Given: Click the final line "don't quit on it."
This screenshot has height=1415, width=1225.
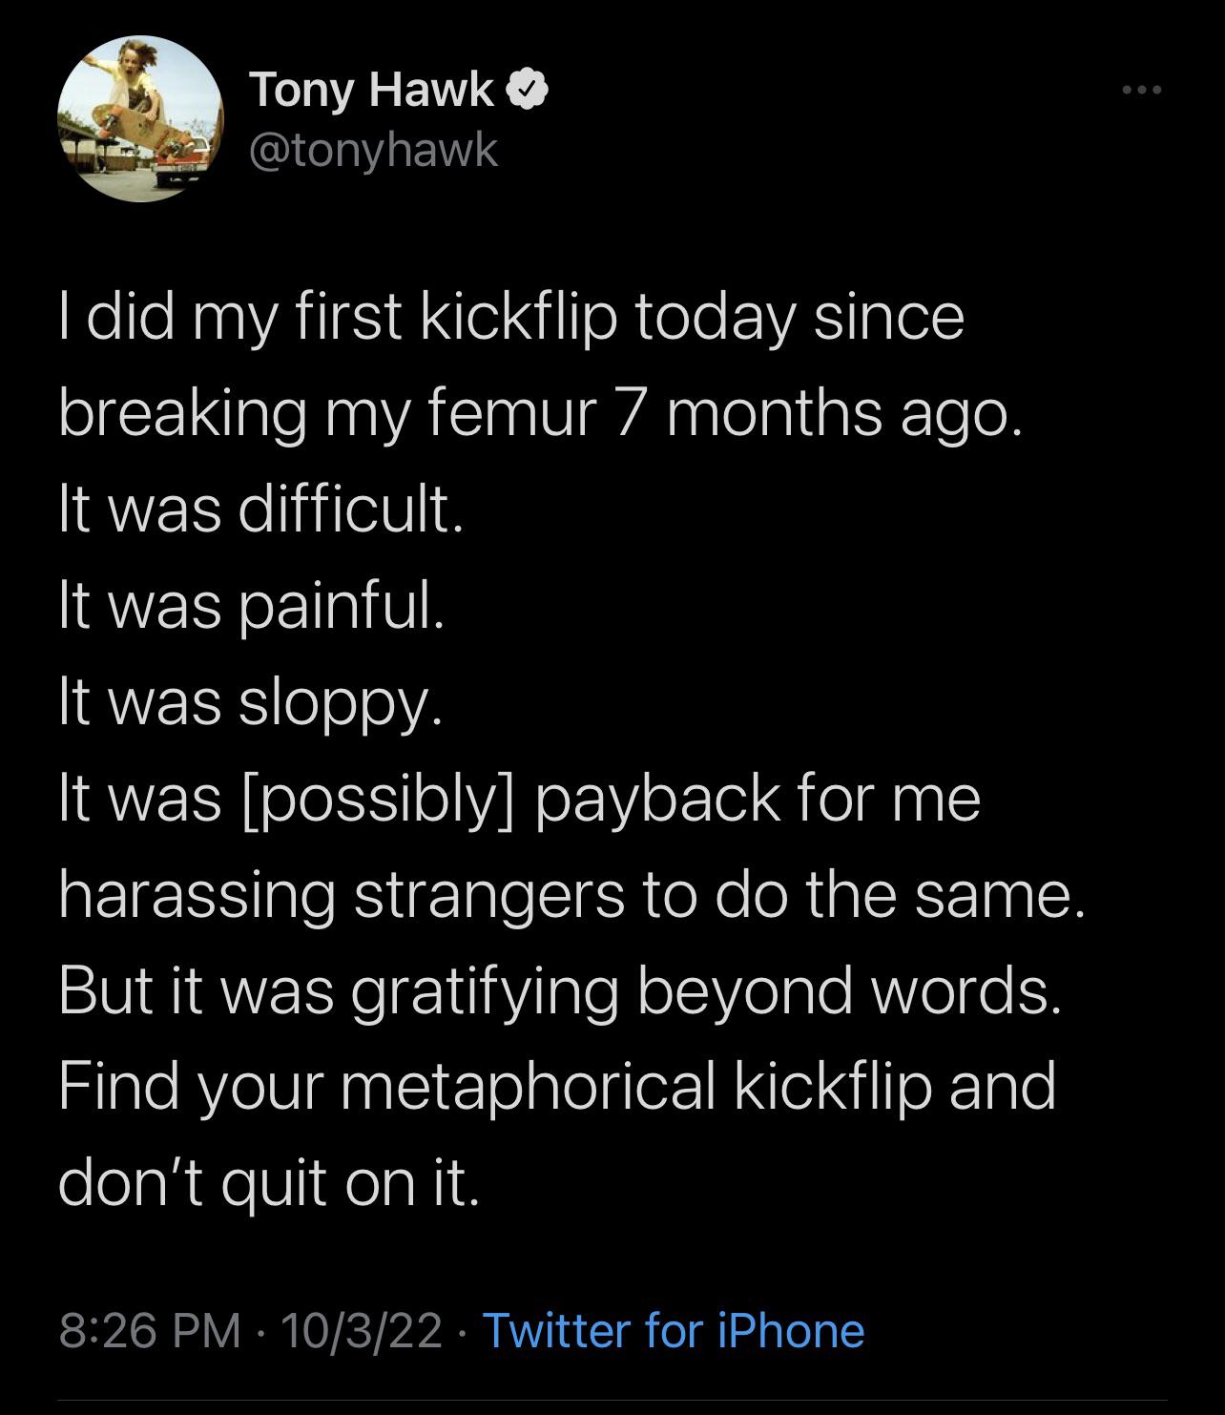Looking at the screenshot, I should (x=268, y=1183).
